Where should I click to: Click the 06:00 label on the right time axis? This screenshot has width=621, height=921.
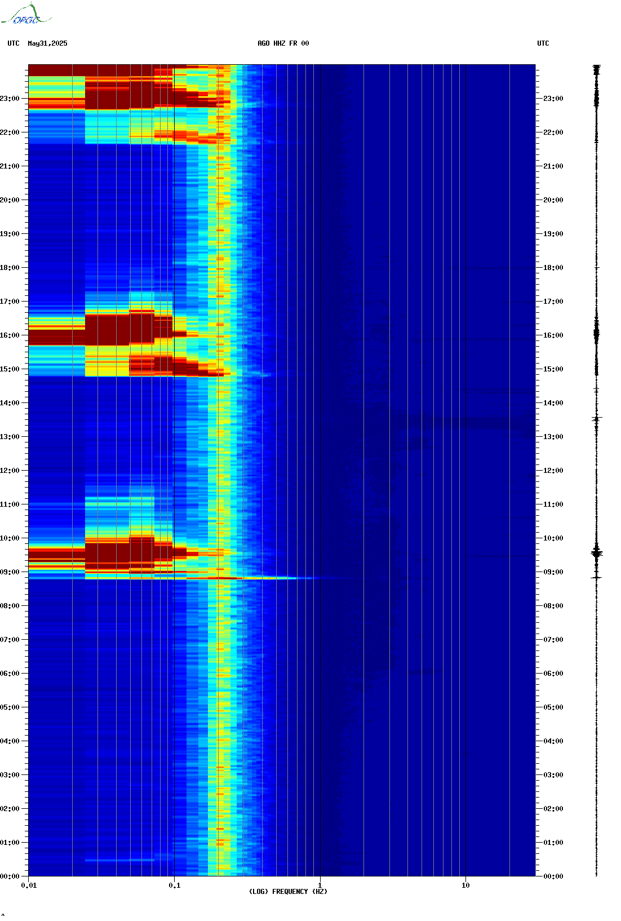[553, 674]
